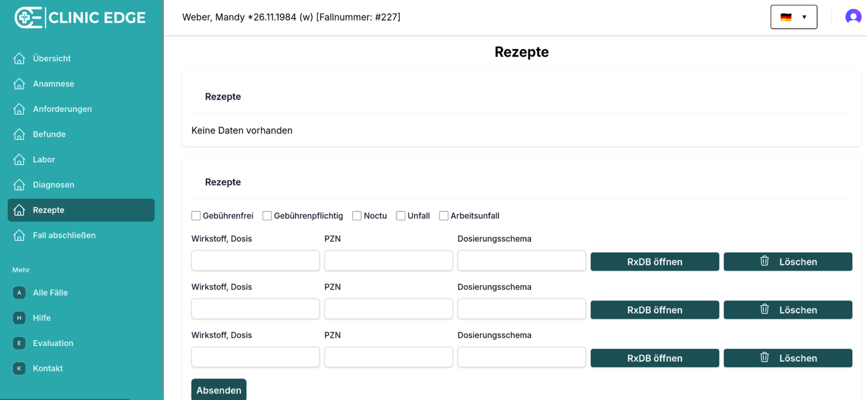Open the user profile avatar icon
Viewport: 867px width, 400px height.
tap(853, 17)
